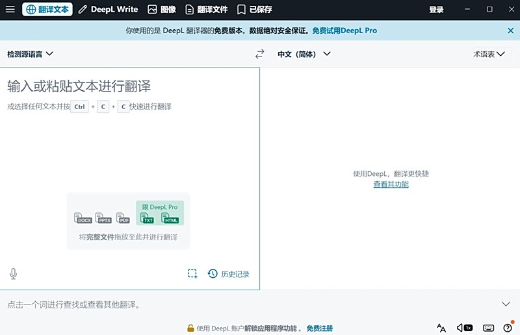
Task: Open the help question mark icon
Action: [508, 328]
